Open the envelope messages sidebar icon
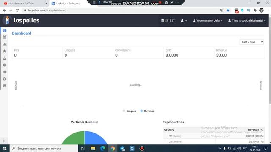 [5, 86]
